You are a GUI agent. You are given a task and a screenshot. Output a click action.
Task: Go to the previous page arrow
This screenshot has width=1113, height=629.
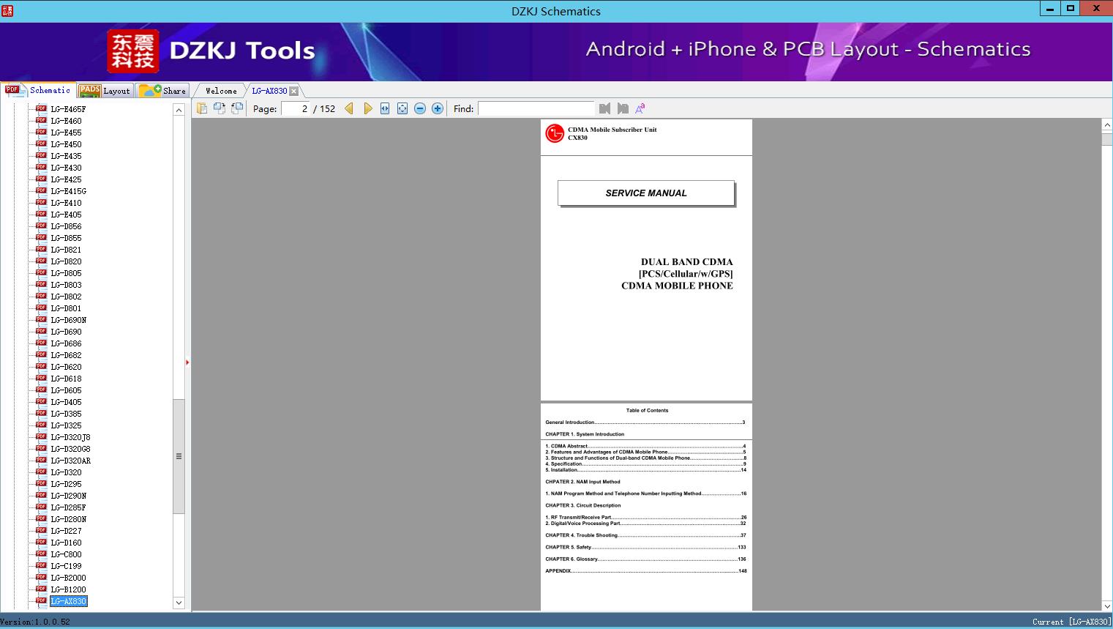pos(349,108)
